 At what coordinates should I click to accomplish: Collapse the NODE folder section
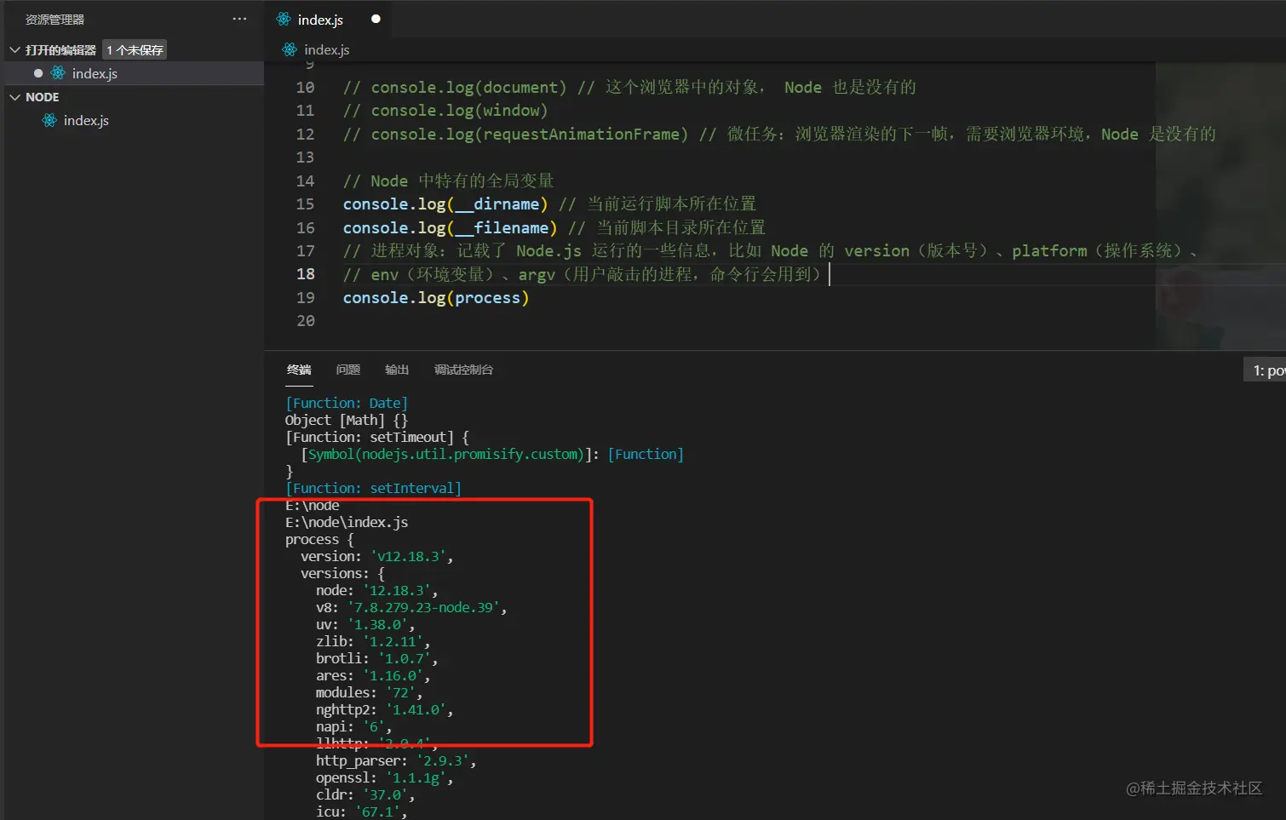pyautogui.click(x=14, y=97)
